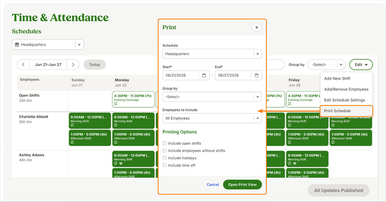Open Ashley Adams' Monday 8:00AM Morning Shift
The height and width of the screenshot is (202, 386).
click(133, 159)
